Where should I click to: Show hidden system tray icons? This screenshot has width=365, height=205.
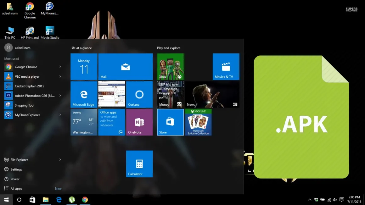point(310,200)
